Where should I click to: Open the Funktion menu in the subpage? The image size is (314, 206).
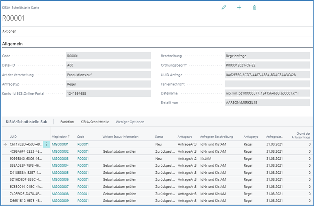pos(67,122)
